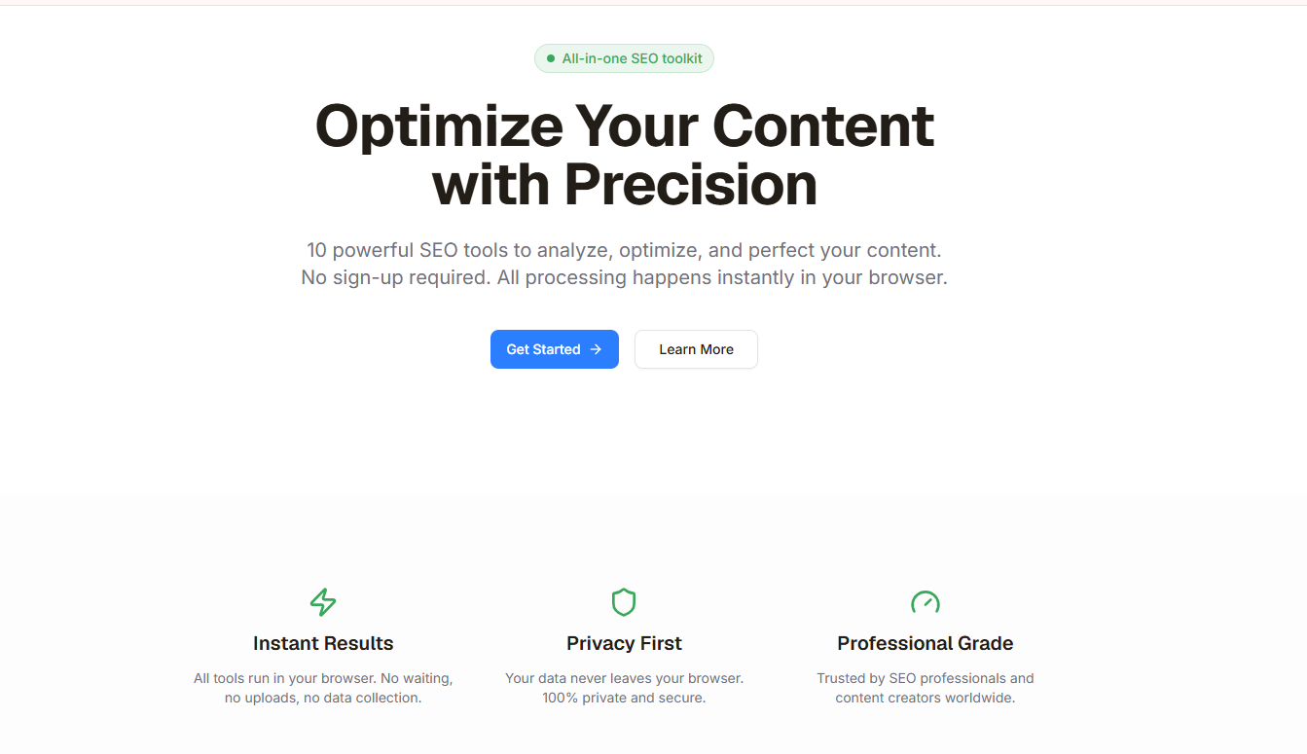Screen dimensions: 1307x754
Task: Select the All-in-one SEO toolkit badge
Action: coord(624,58)
